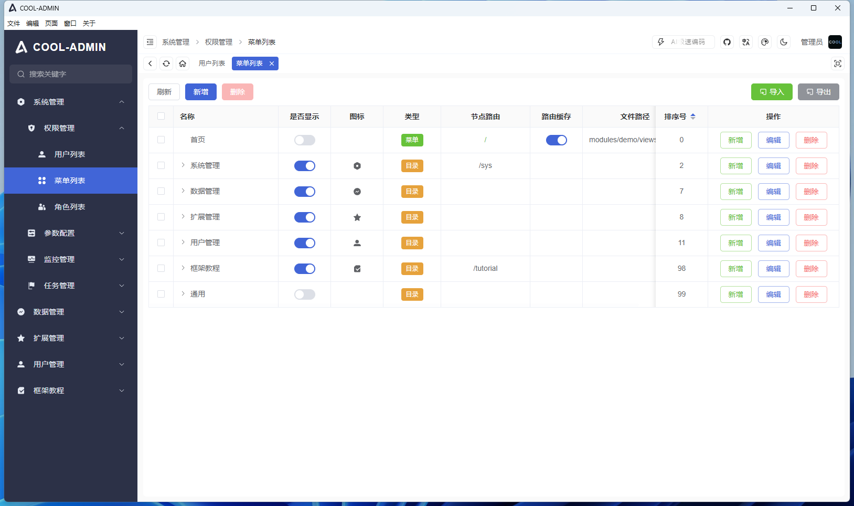The width and height of the screenshot is (854, 506).
Task: Open the 文件 menu
Action: [14, 23]
